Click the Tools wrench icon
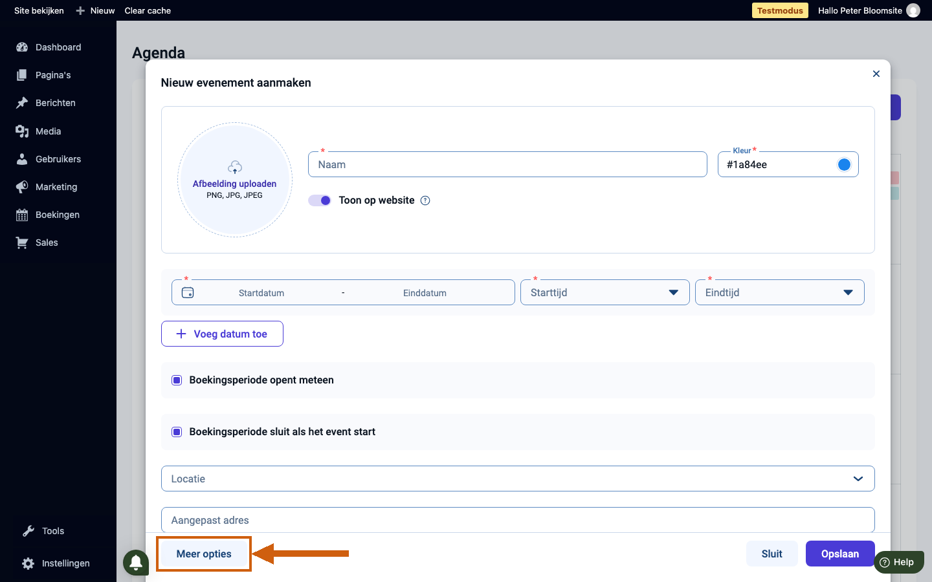Screen dimensions: 932x582 28,531
